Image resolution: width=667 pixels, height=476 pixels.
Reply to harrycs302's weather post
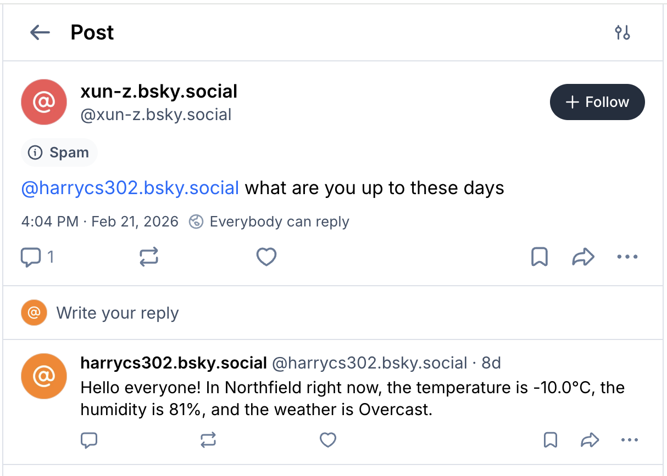pyautogui.click(x=89, y=440)
